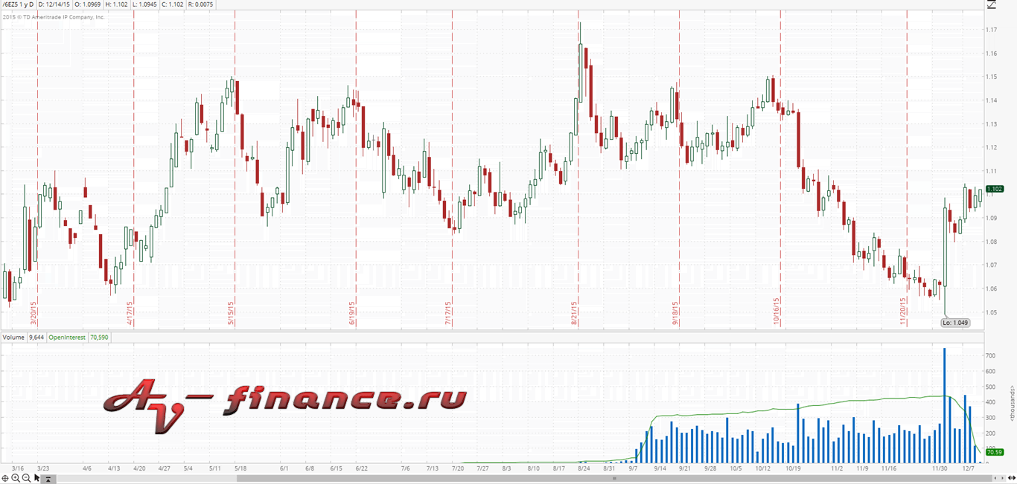Image resolution: width=1017 pixels, height=484 pixels.
Task: Click the OpenInterest study label
Action: [x=67, y=338]
